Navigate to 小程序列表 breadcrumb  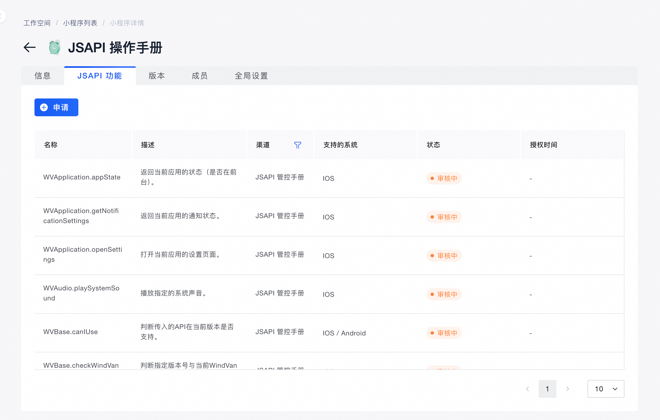pos(80,23)
